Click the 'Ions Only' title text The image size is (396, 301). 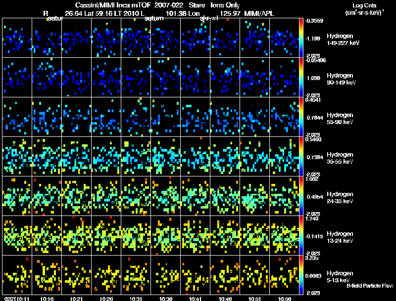click(x=225, y=5)
